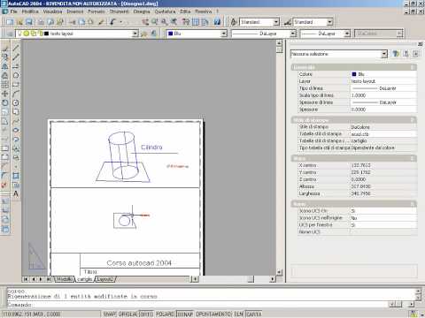Select the Erase modify tool
Screen dimensions: 425x318
(x=5, y=48)
